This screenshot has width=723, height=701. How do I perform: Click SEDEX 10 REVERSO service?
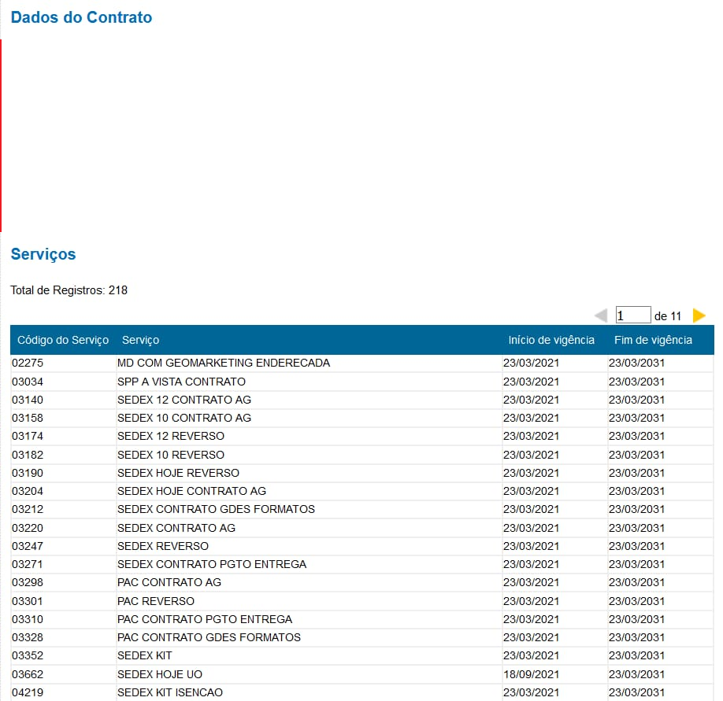click(x=171, y=455)
